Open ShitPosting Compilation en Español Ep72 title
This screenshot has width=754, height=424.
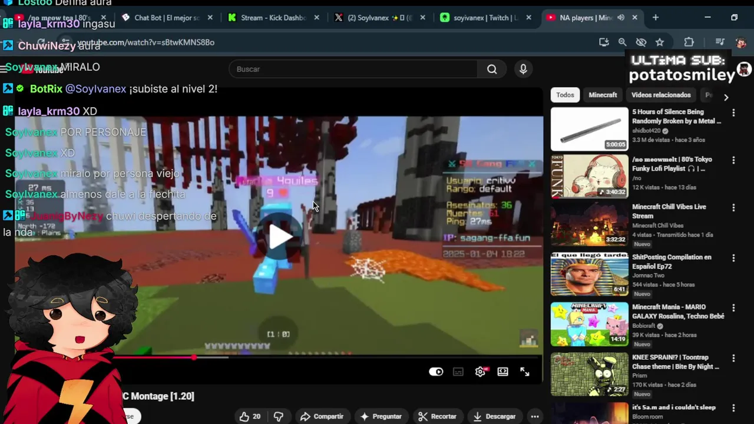tap(672, 262)
